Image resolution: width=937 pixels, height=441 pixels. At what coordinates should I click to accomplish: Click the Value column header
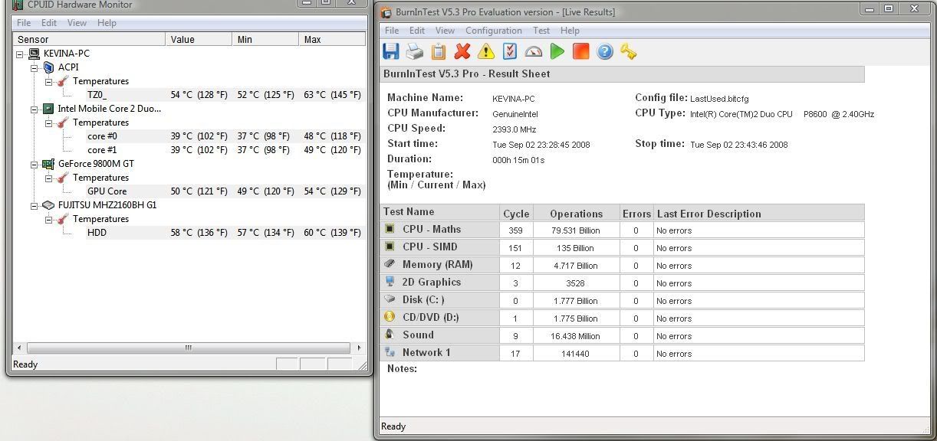coord(199,39)
